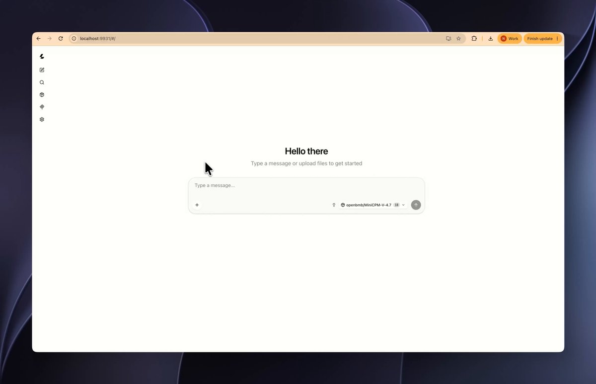View site information icon in address bar

pos(74,38)
